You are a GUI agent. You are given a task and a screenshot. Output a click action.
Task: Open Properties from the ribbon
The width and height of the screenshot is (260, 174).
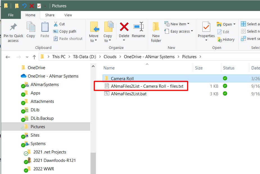pyautogui.click(x=206, y=27)
